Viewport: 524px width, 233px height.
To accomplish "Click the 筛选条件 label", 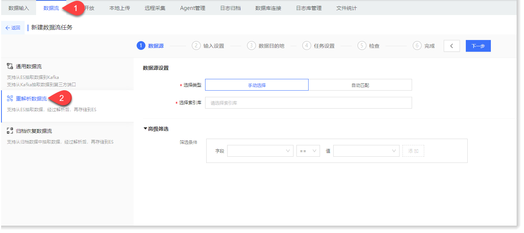I will (189, 142).
